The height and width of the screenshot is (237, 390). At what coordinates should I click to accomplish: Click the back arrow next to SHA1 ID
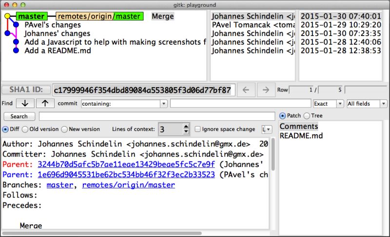click(x=246, y=90)
